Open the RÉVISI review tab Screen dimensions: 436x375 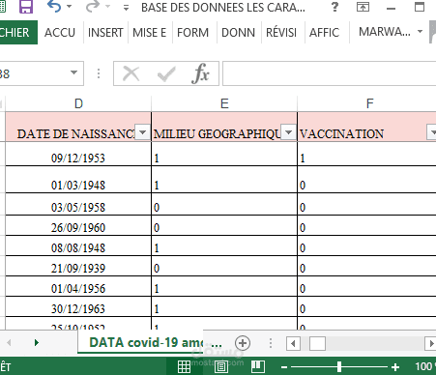coord(281,33)
